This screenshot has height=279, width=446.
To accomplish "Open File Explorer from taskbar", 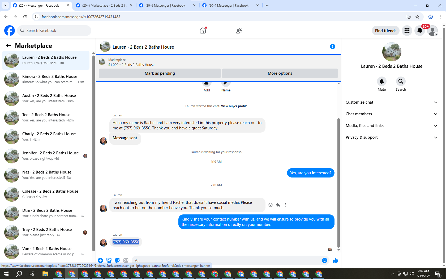I will (x=45, y=274).
